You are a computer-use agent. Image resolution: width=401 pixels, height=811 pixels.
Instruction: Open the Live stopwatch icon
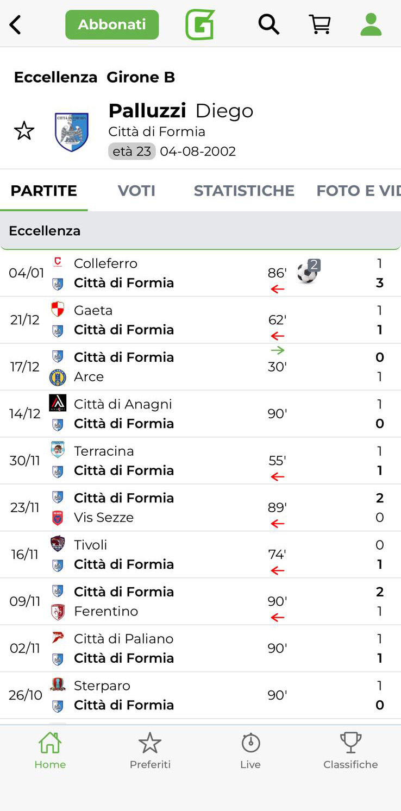tap(250, 750)
